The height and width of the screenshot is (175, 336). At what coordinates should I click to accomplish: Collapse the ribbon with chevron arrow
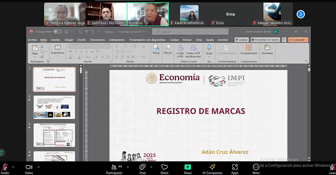(x=306, y=61)
